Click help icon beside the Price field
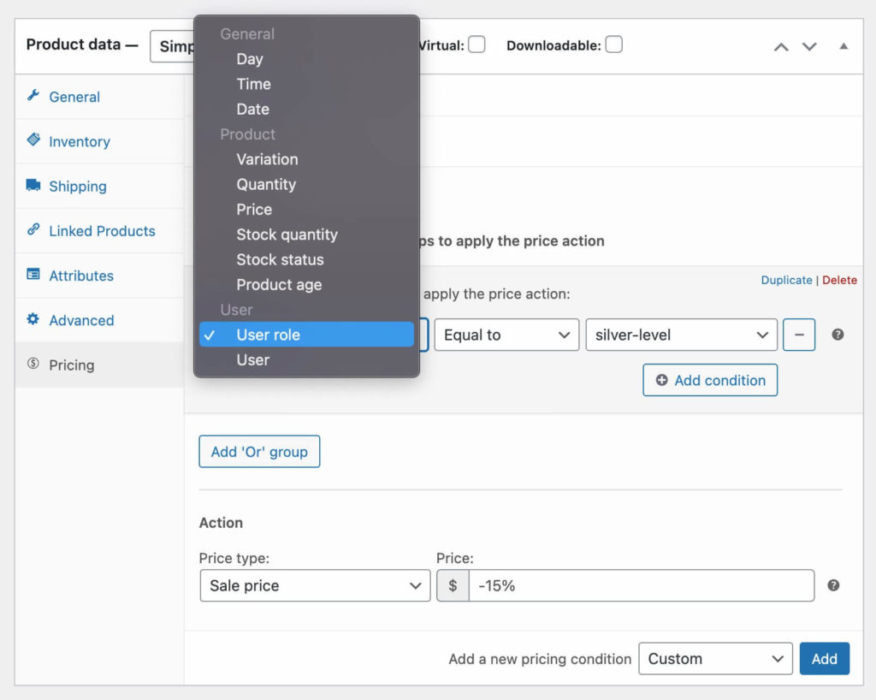This screenshot has width=876, height=700. [x=833, y=585]
